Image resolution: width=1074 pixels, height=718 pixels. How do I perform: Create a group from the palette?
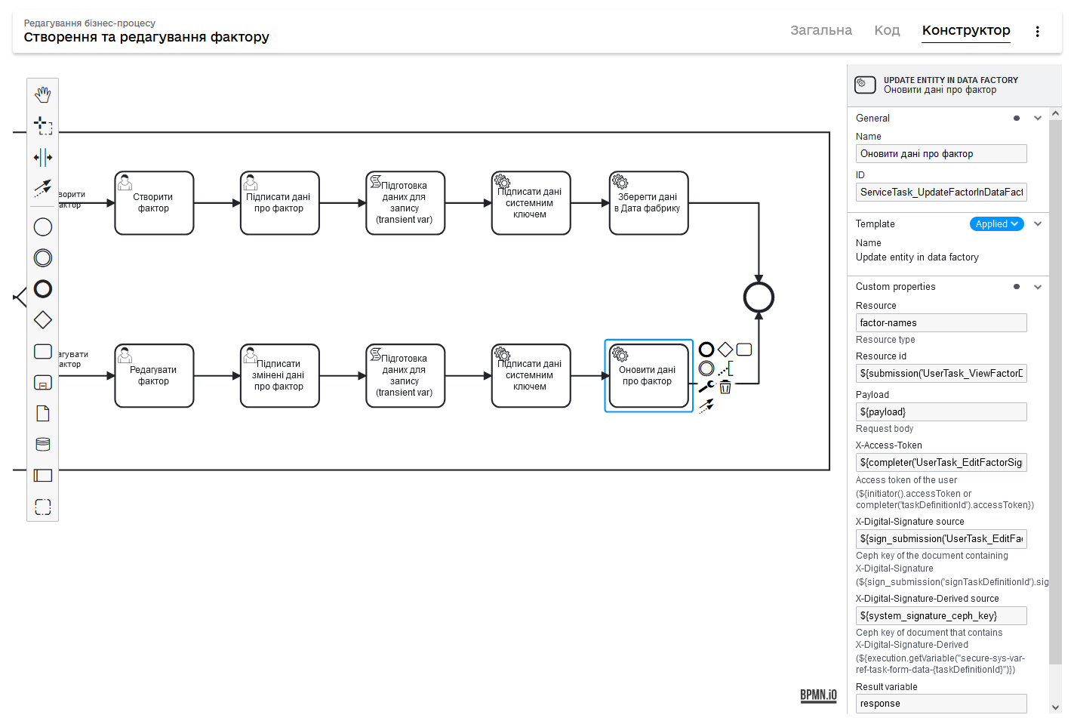pyautogui.click(x=43, y=506)
